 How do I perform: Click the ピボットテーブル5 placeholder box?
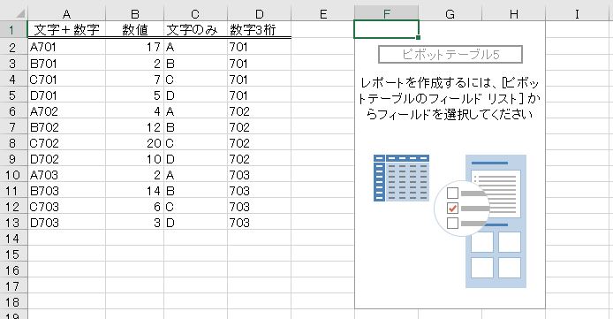point(450,54)
